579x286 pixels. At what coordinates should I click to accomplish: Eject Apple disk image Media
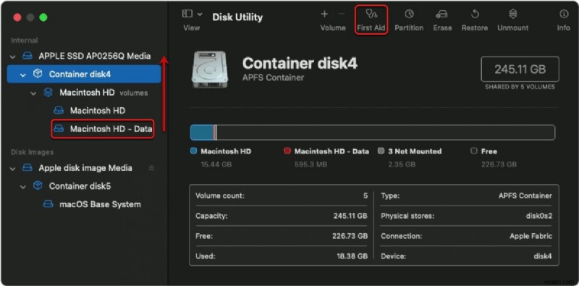click(151, 168)
